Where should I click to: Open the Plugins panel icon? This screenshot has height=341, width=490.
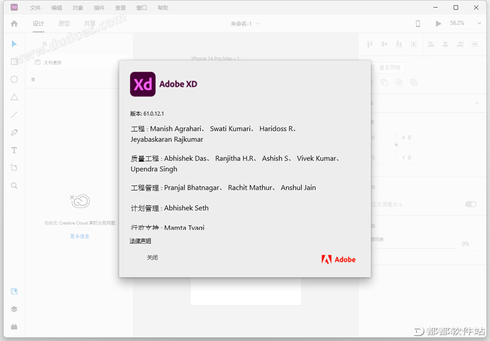click(x=14, y=327)
